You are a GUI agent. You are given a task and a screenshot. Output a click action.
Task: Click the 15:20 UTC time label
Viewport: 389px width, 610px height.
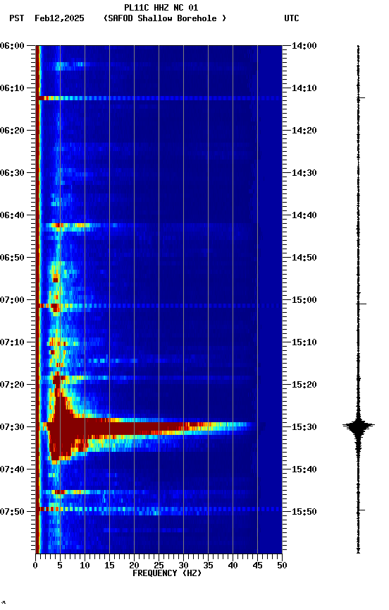point(304,385)
